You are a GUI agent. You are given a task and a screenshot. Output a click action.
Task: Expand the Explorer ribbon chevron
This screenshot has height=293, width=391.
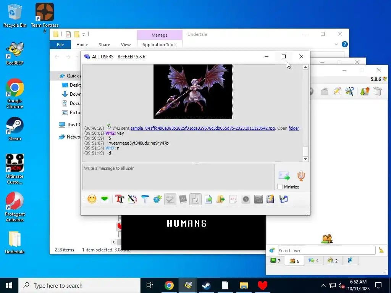336,44
